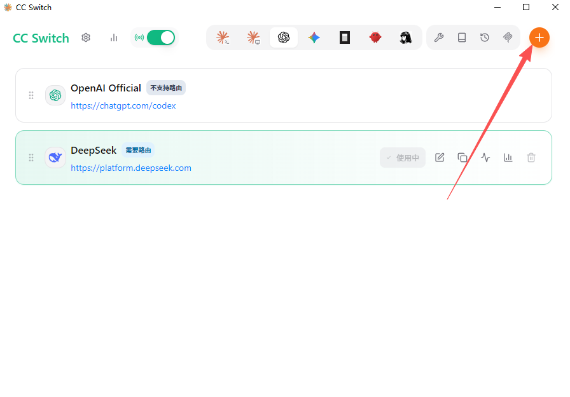Add a new provider with orange plus
Image resolution: width=570 pixels, height=397 pixels.
click(x=539, y=37)
